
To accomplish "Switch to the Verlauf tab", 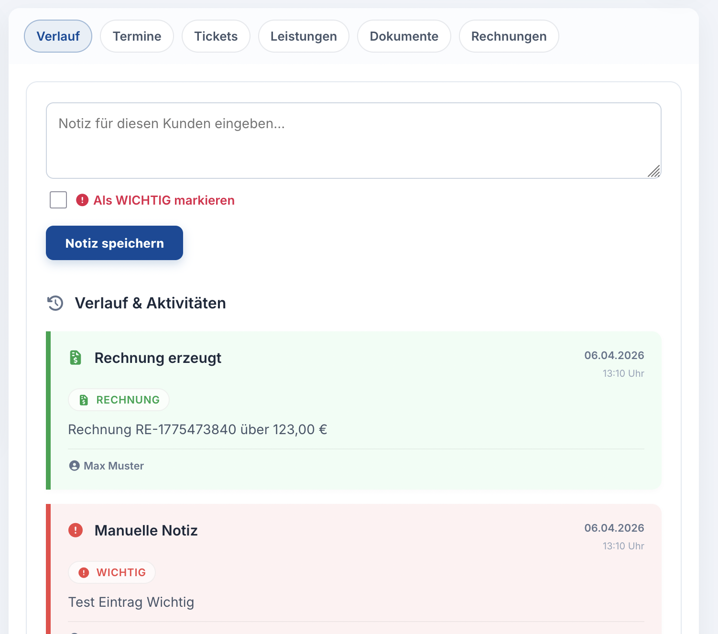I will pos(58,36).
